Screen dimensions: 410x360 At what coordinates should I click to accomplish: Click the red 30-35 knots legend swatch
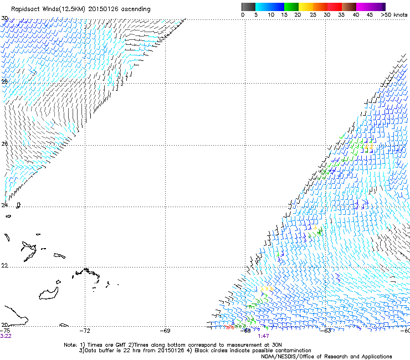(x=335, y=7)
